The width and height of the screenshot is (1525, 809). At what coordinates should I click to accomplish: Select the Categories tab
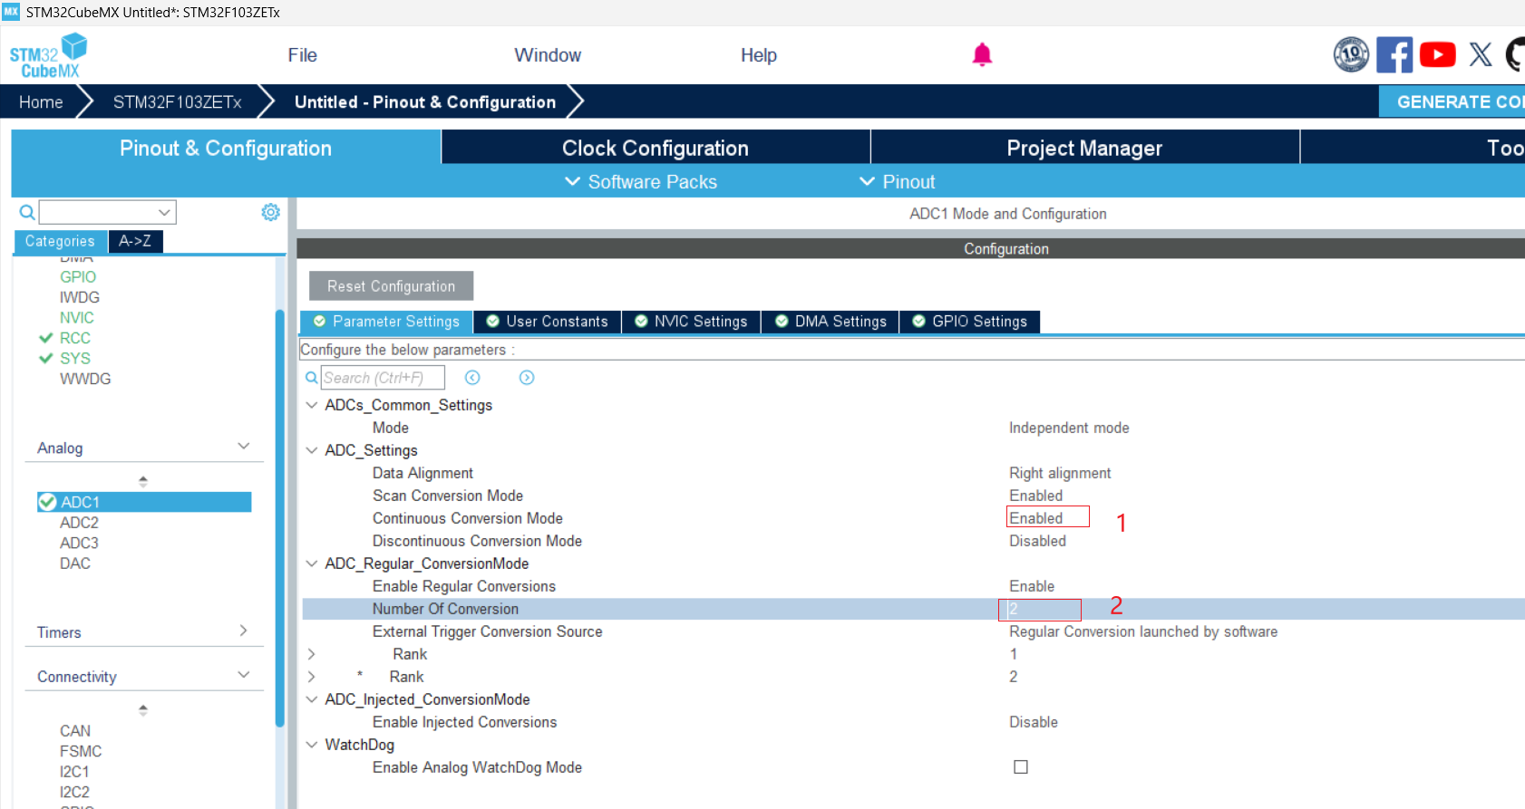click(x=60, y=241)
